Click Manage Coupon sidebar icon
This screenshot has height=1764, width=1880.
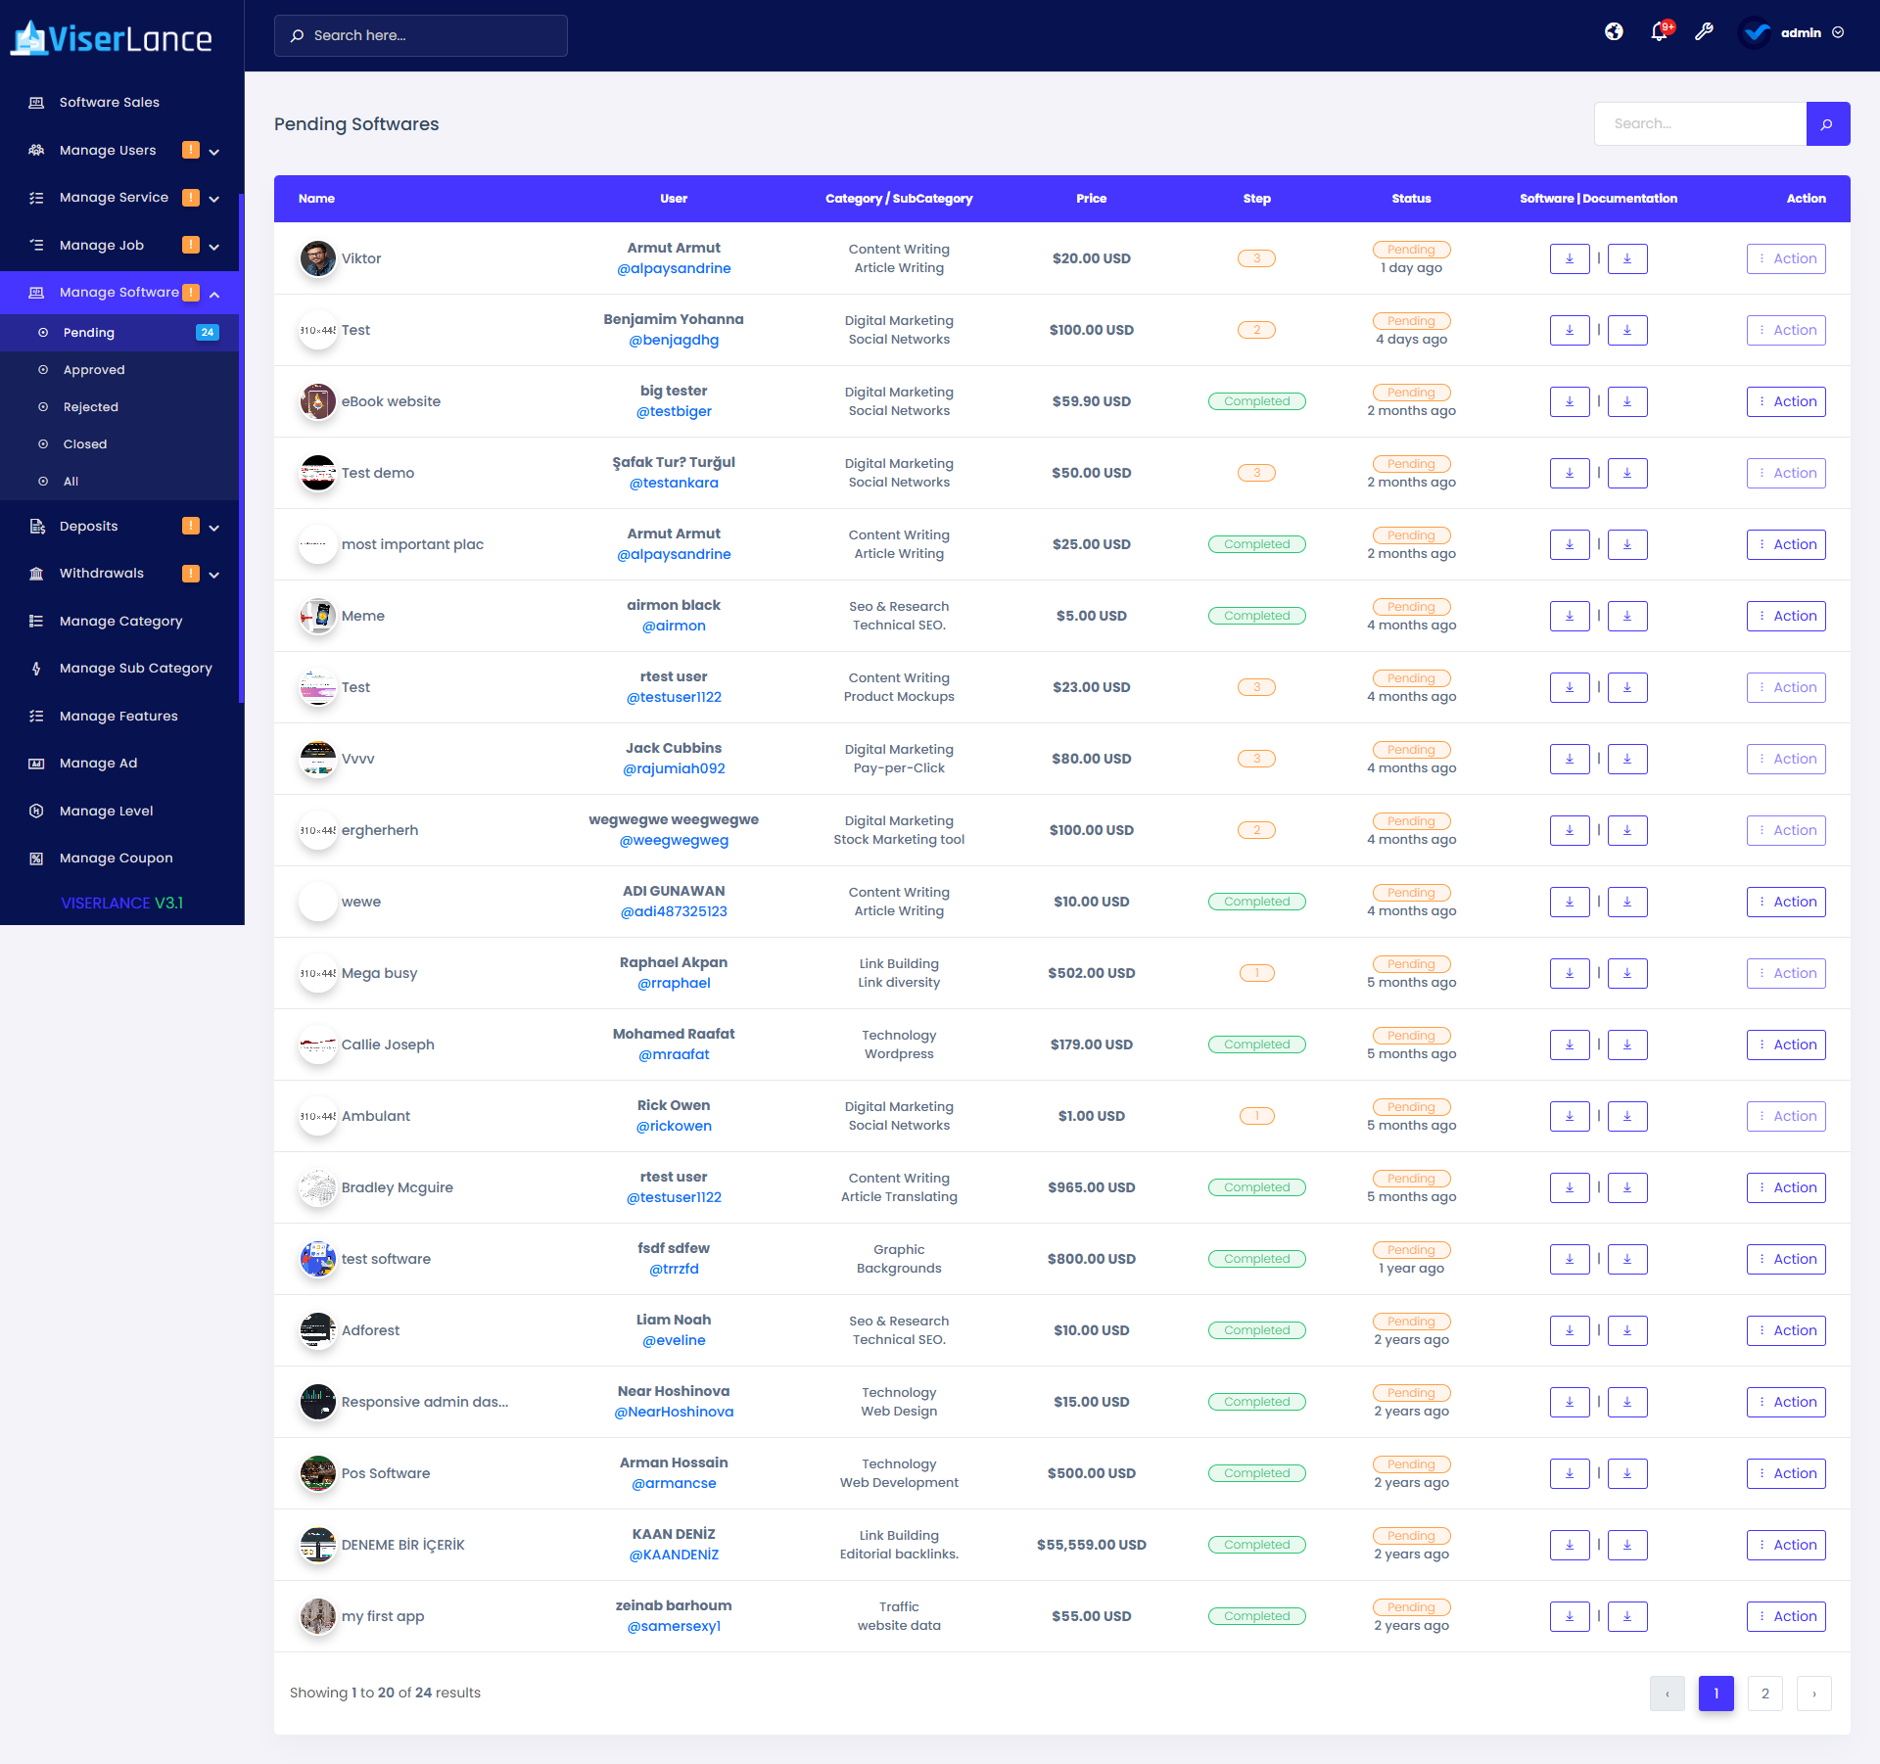tap(36, 859)
